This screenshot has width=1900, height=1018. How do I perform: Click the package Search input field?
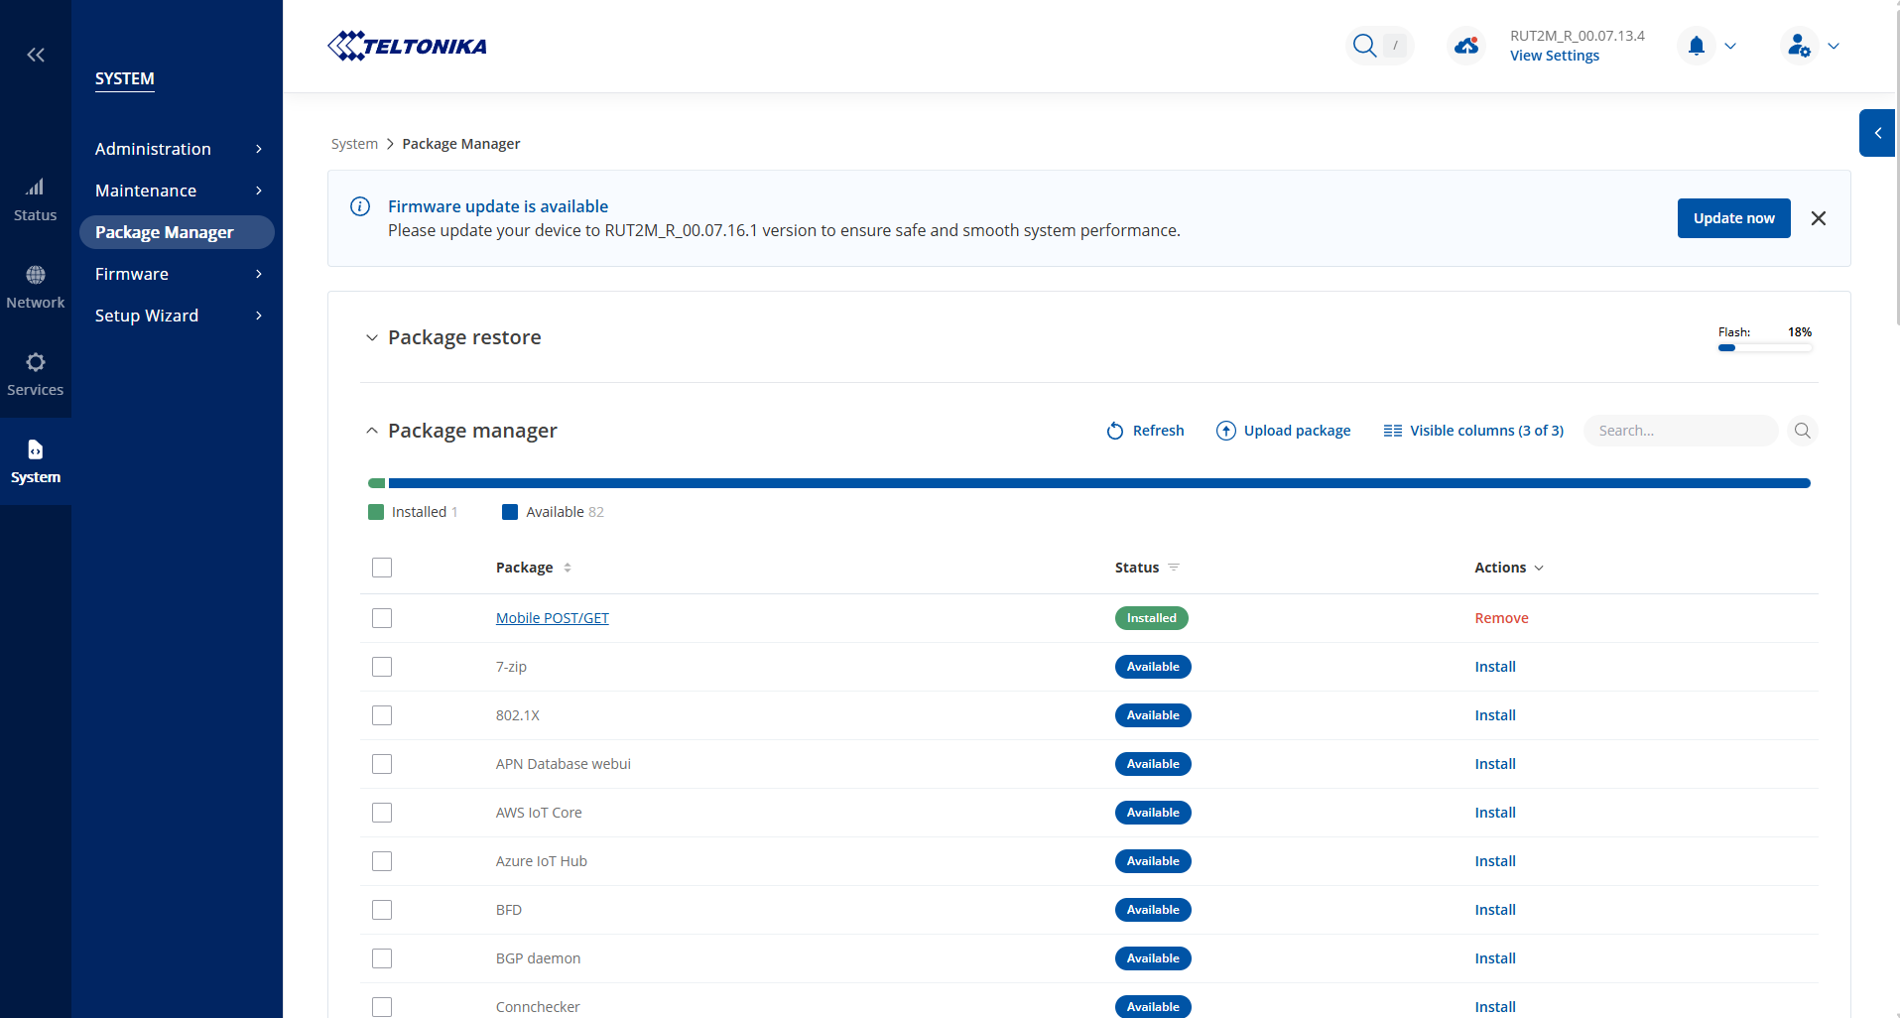1681,431
